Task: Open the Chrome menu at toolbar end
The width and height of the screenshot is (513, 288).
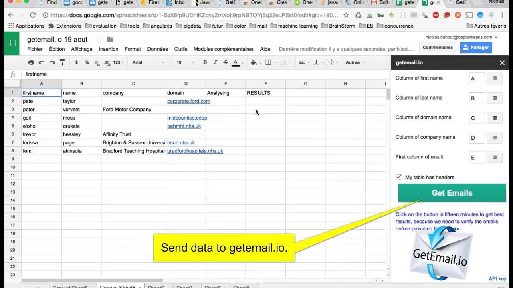Action: coord(503,15)
